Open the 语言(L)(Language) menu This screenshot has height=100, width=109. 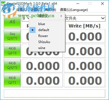74,10
